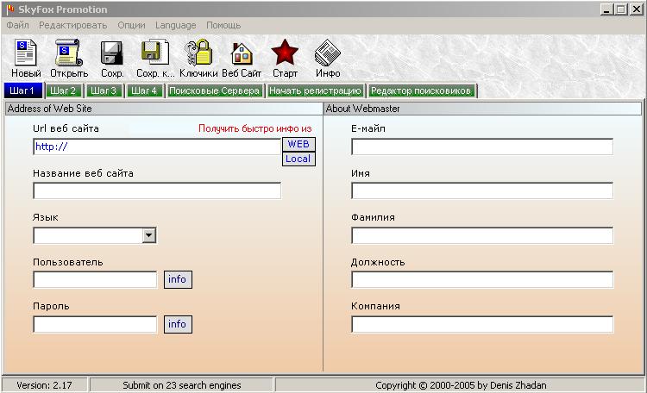Open the Начать регистрацию tab
Viewport: 647px width, 393px height.
[x=315, y=90]
